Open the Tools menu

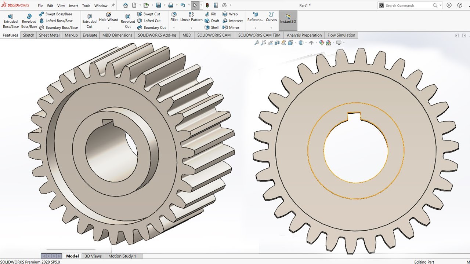[x=86, y=6]
